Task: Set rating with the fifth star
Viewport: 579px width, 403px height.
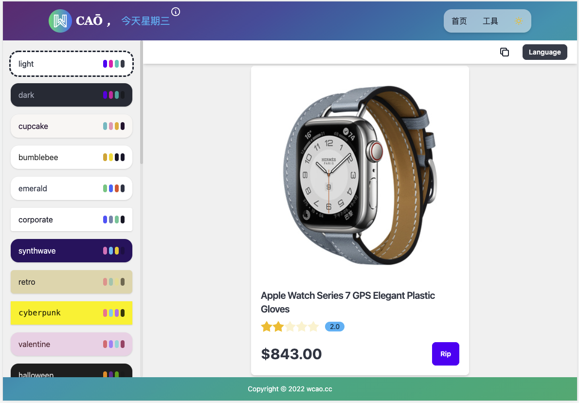Action: point(313,327)
